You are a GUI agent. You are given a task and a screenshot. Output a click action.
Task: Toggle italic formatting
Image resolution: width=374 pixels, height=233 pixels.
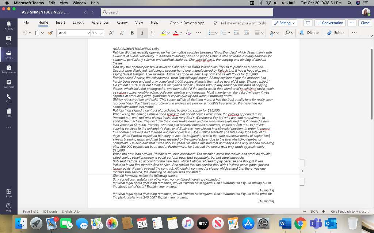pos(142,33)
